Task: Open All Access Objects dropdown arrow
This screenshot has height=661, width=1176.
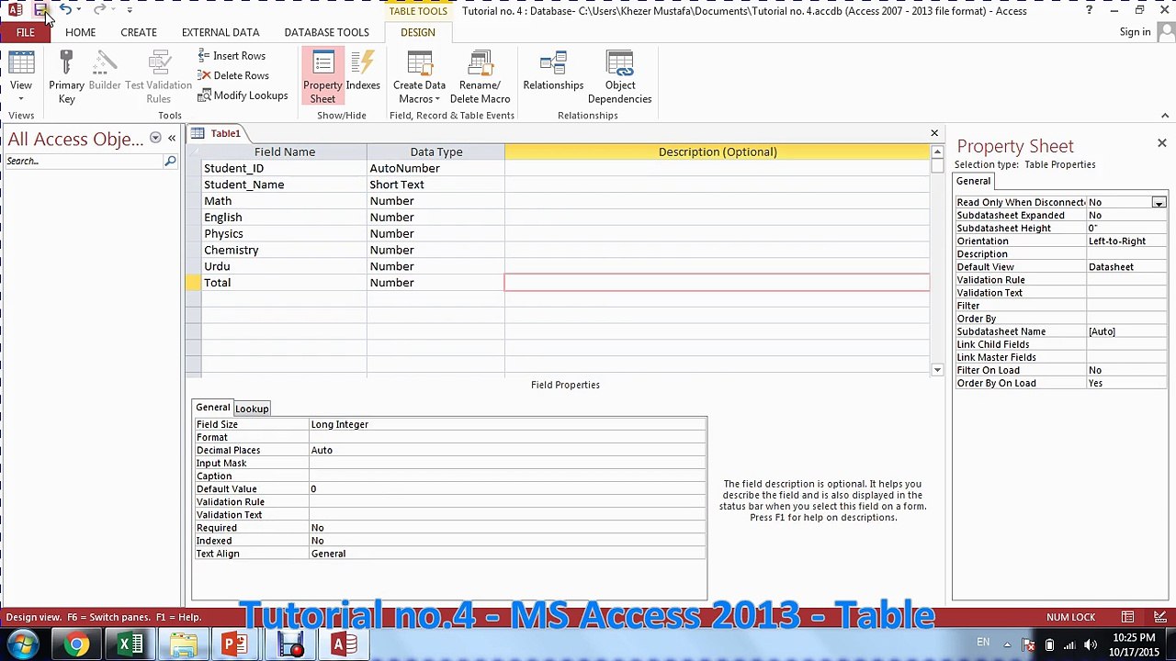Action: 155,139
